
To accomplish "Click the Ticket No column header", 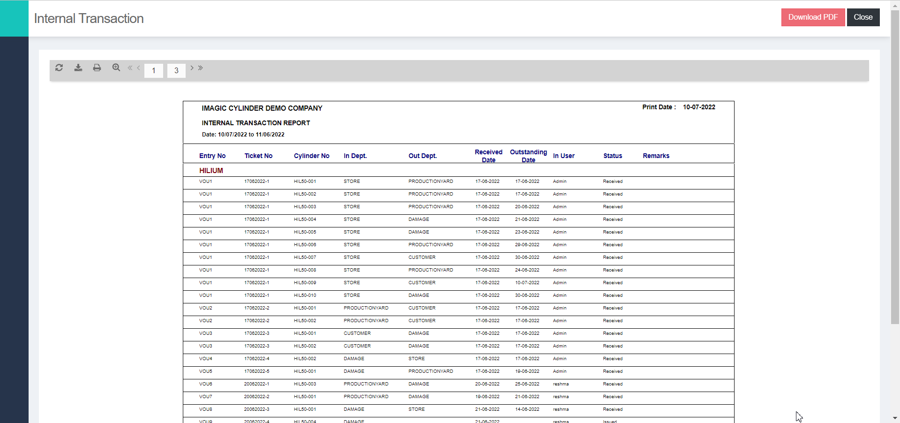I will (258, 156).
